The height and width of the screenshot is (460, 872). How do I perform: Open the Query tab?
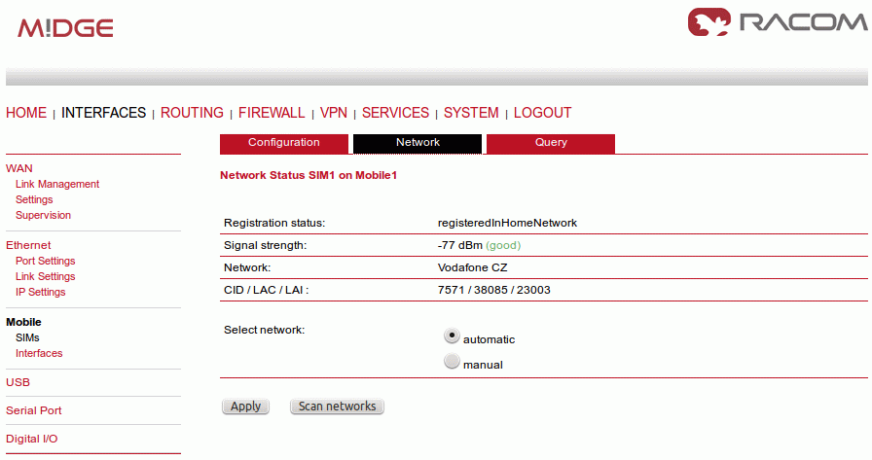(551, 143)
